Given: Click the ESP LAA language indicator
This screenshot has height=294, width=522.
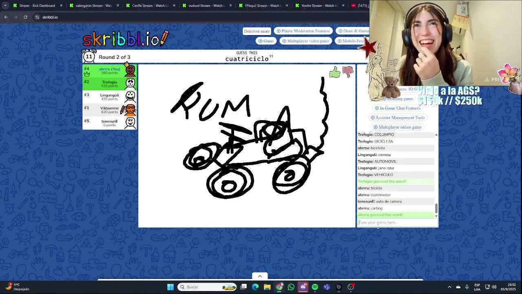Looking at the screenshot, I should click(x=477, y=287).
